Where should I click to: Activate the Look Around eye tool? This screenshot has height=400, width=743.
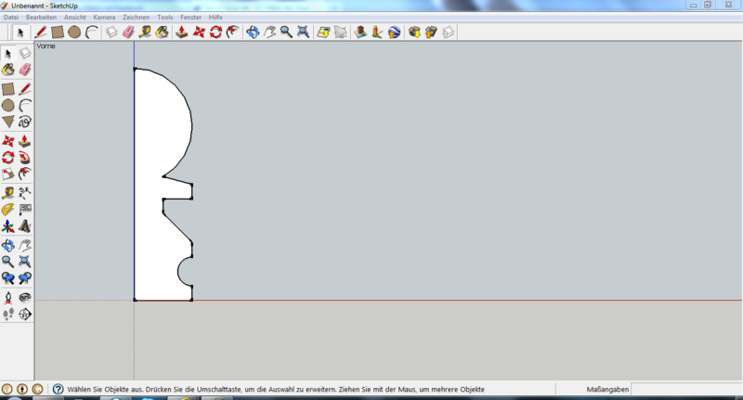click(x=25, y=297)
